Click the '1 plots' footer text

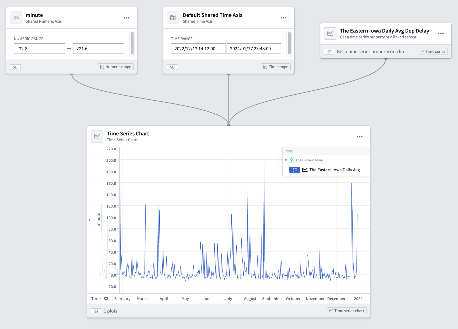[x=110, y=311]
